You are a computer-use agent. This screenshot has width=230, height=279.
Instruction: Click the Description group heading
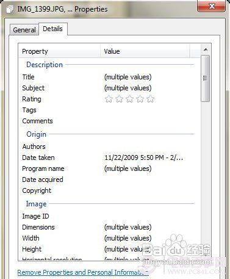[45, 65]
